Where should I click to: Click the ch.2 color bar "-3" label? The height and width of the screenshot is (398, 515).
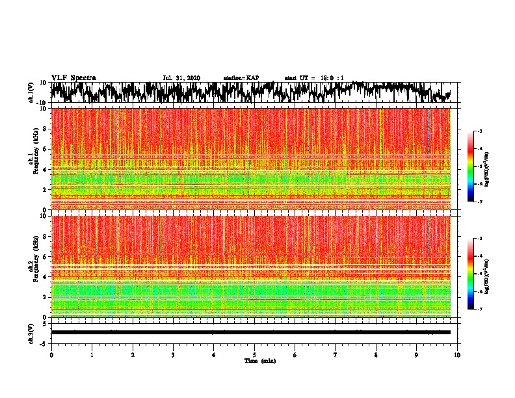tap(480, 239)
